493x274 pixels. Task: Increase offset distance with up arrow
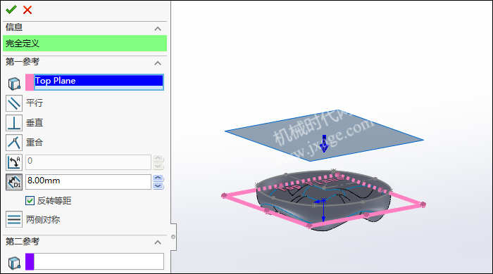pos(158,178)
